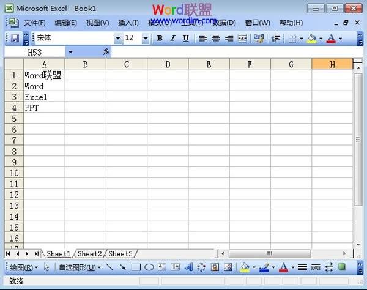Image resolution: width=367 pixels, height=290 pixels.
Task: Apply yellow cell fill color
Action: click(x=312, y=38)
